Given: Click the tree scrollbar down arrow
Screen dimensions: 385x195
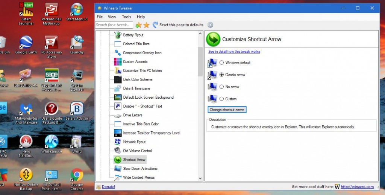Looking at the screenshot, I should tap(200, 178).
